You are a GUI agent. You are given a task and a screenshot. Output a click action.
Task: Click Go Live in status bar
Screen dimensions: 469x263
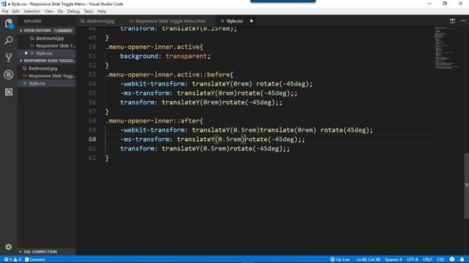(x=340, y=259)
